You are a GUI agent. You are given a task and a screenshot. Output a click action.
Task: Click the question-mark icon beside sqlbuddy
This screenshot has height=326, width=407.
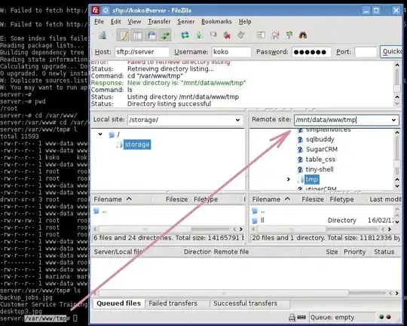pyautogui.click(x=300, y=139)
